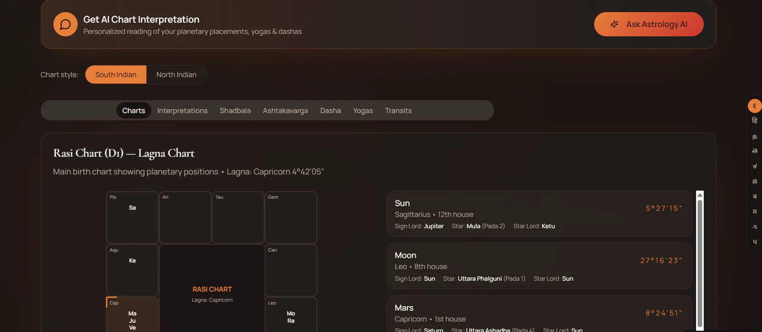Viewport: 762px width, 332px height.
Task: Select South Indian chart style
Action: (116, 75)
